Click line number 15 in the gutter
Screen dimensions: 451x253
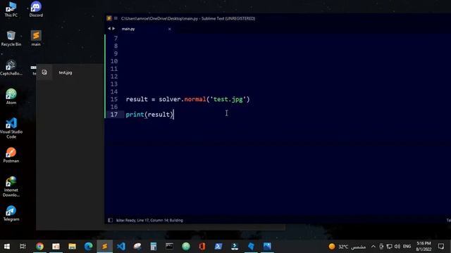coord(114,99)
